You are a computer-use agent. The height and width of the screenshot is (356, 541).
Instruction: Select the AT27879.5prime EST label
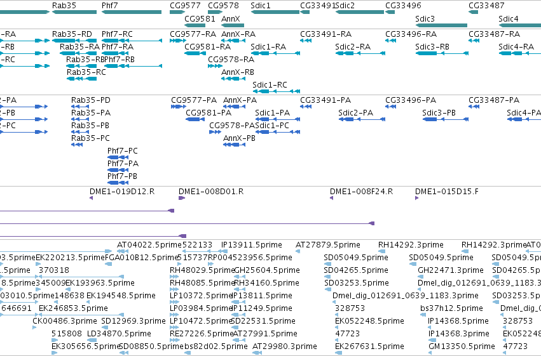pyautogui.click(x=328, y=245)
